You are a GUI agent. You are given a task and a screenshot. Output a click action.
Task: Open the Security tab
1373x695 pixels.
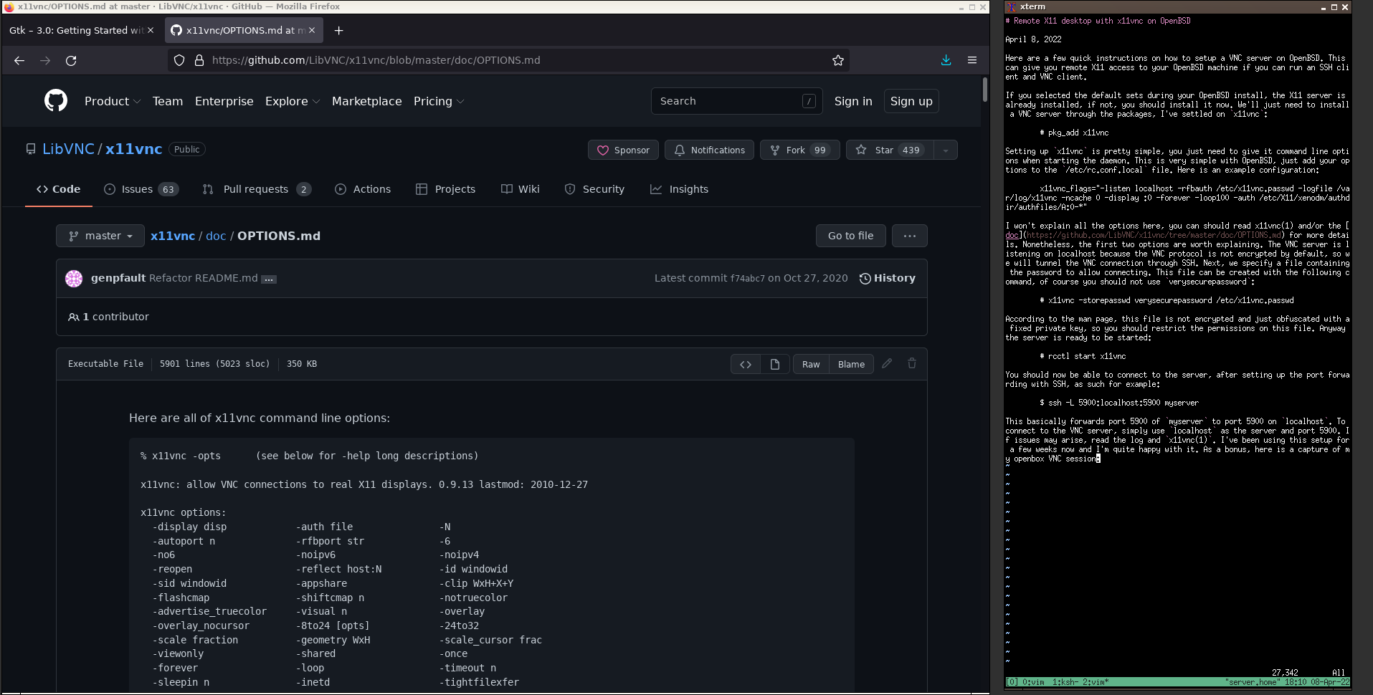tap(594, 189)
